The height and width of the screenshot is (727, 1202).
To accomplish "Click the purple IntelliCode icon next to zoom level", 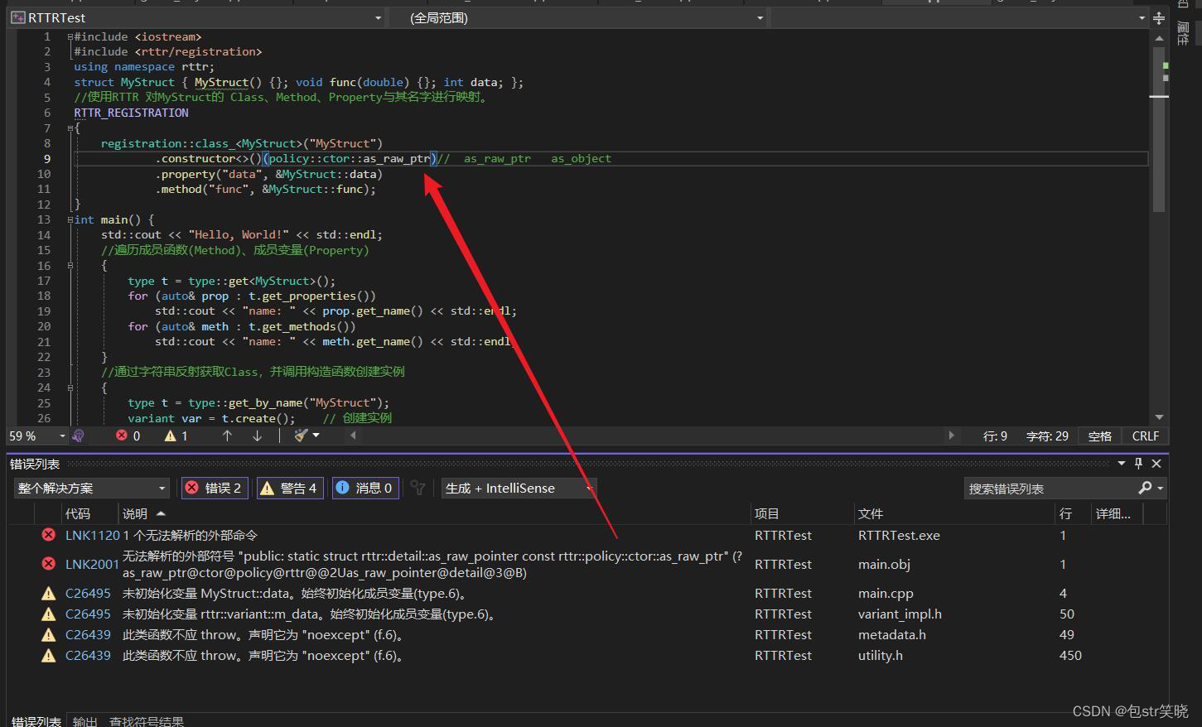I will tap(79, 435).
